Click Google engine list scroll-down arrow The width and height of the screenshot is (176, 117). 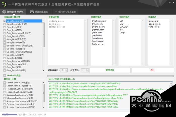click(x=43, y=71)
